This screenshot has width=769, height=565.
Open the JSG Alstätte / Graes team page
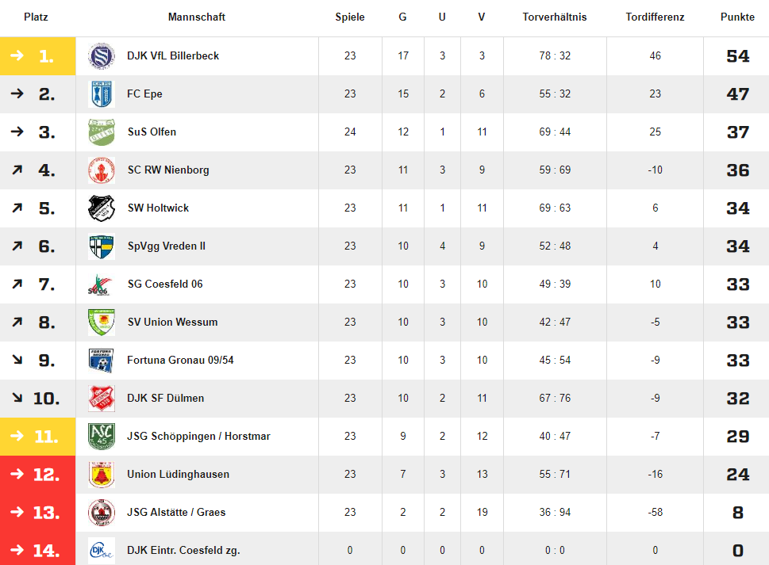click(x=176, y=512)
